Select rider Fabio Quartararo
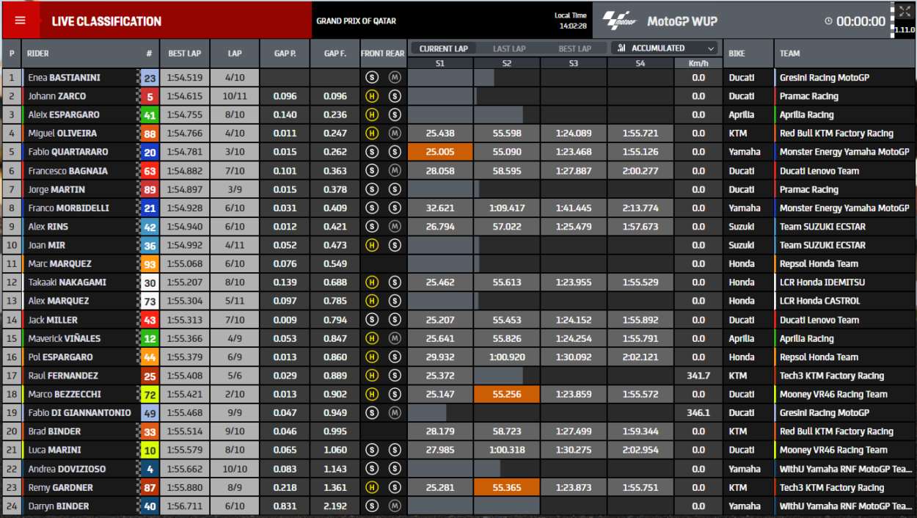 (x=67, y=152)
